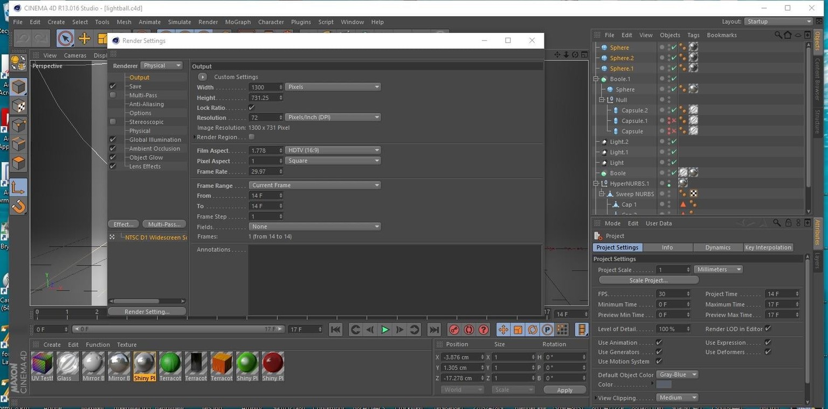Open the Bookmarks menu in Object Manager

[x=722, y=35]
